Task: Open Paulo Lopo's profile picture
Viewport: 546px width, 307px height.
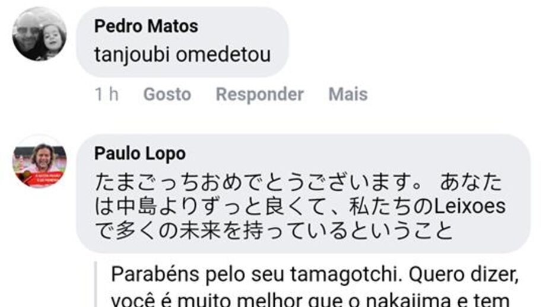Action: coord(39,162)
